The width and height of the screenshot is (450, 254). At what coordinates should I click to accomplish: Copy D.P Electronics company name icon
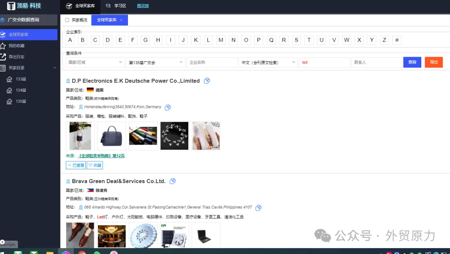(x=207, y=81)
